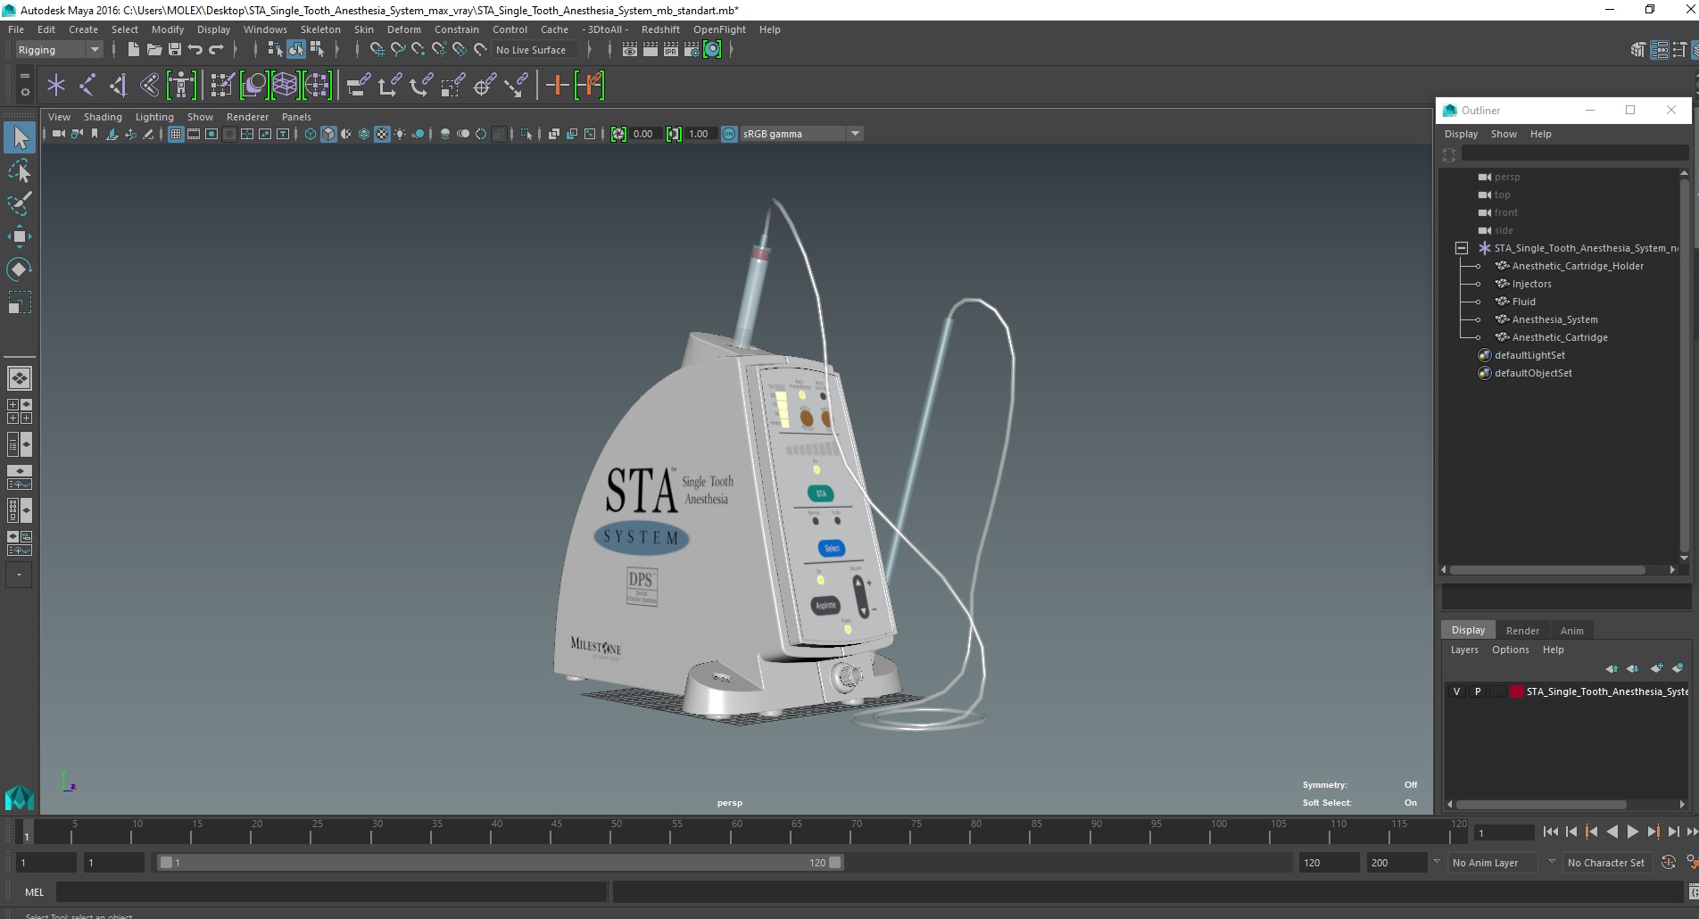Image resolution: width=1699 pixels, height=919 pixels.
Task: Open the Rigging menu set dropdown
Action: click(59, 50)
